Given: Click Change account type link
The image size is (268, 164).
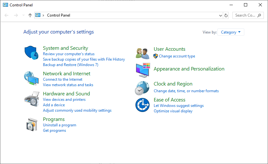Looking at the screenshot, I should [177, 56].
